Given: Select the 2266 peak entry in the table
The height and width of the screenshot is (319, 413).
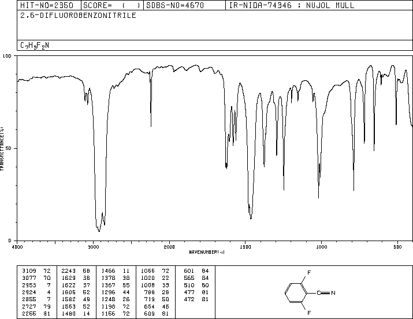Looking at the screenshot, I should click(x=36, y=313).
